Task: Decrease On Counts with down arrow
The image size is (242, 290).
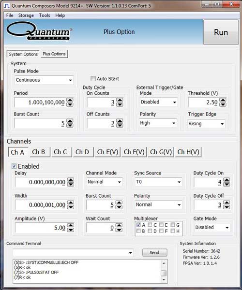Action: 120,104
